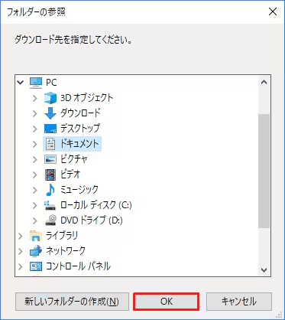Select the ライブラリ label
The height and width of the screenshot is (320, 285).
coord(62,236)
